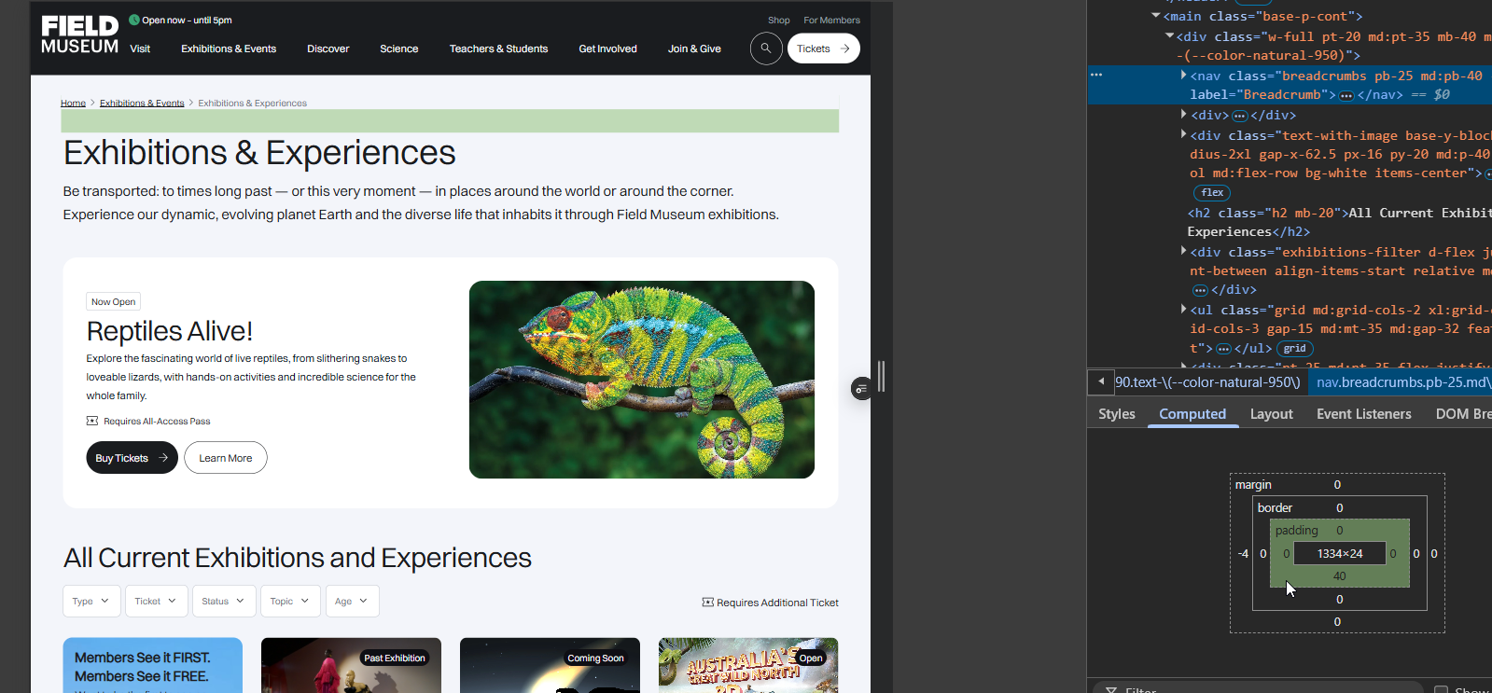Open the Topic filter dropdown
Image resolution: width=1492 pixels, height=693 pixels.
click(290, 602)
